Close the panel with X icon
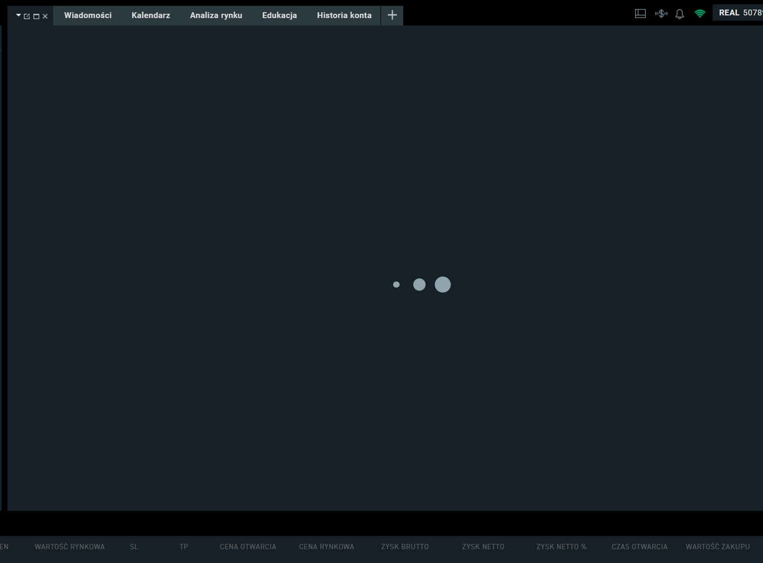Viewport: 763px width, 563px height. pos(45,16)
